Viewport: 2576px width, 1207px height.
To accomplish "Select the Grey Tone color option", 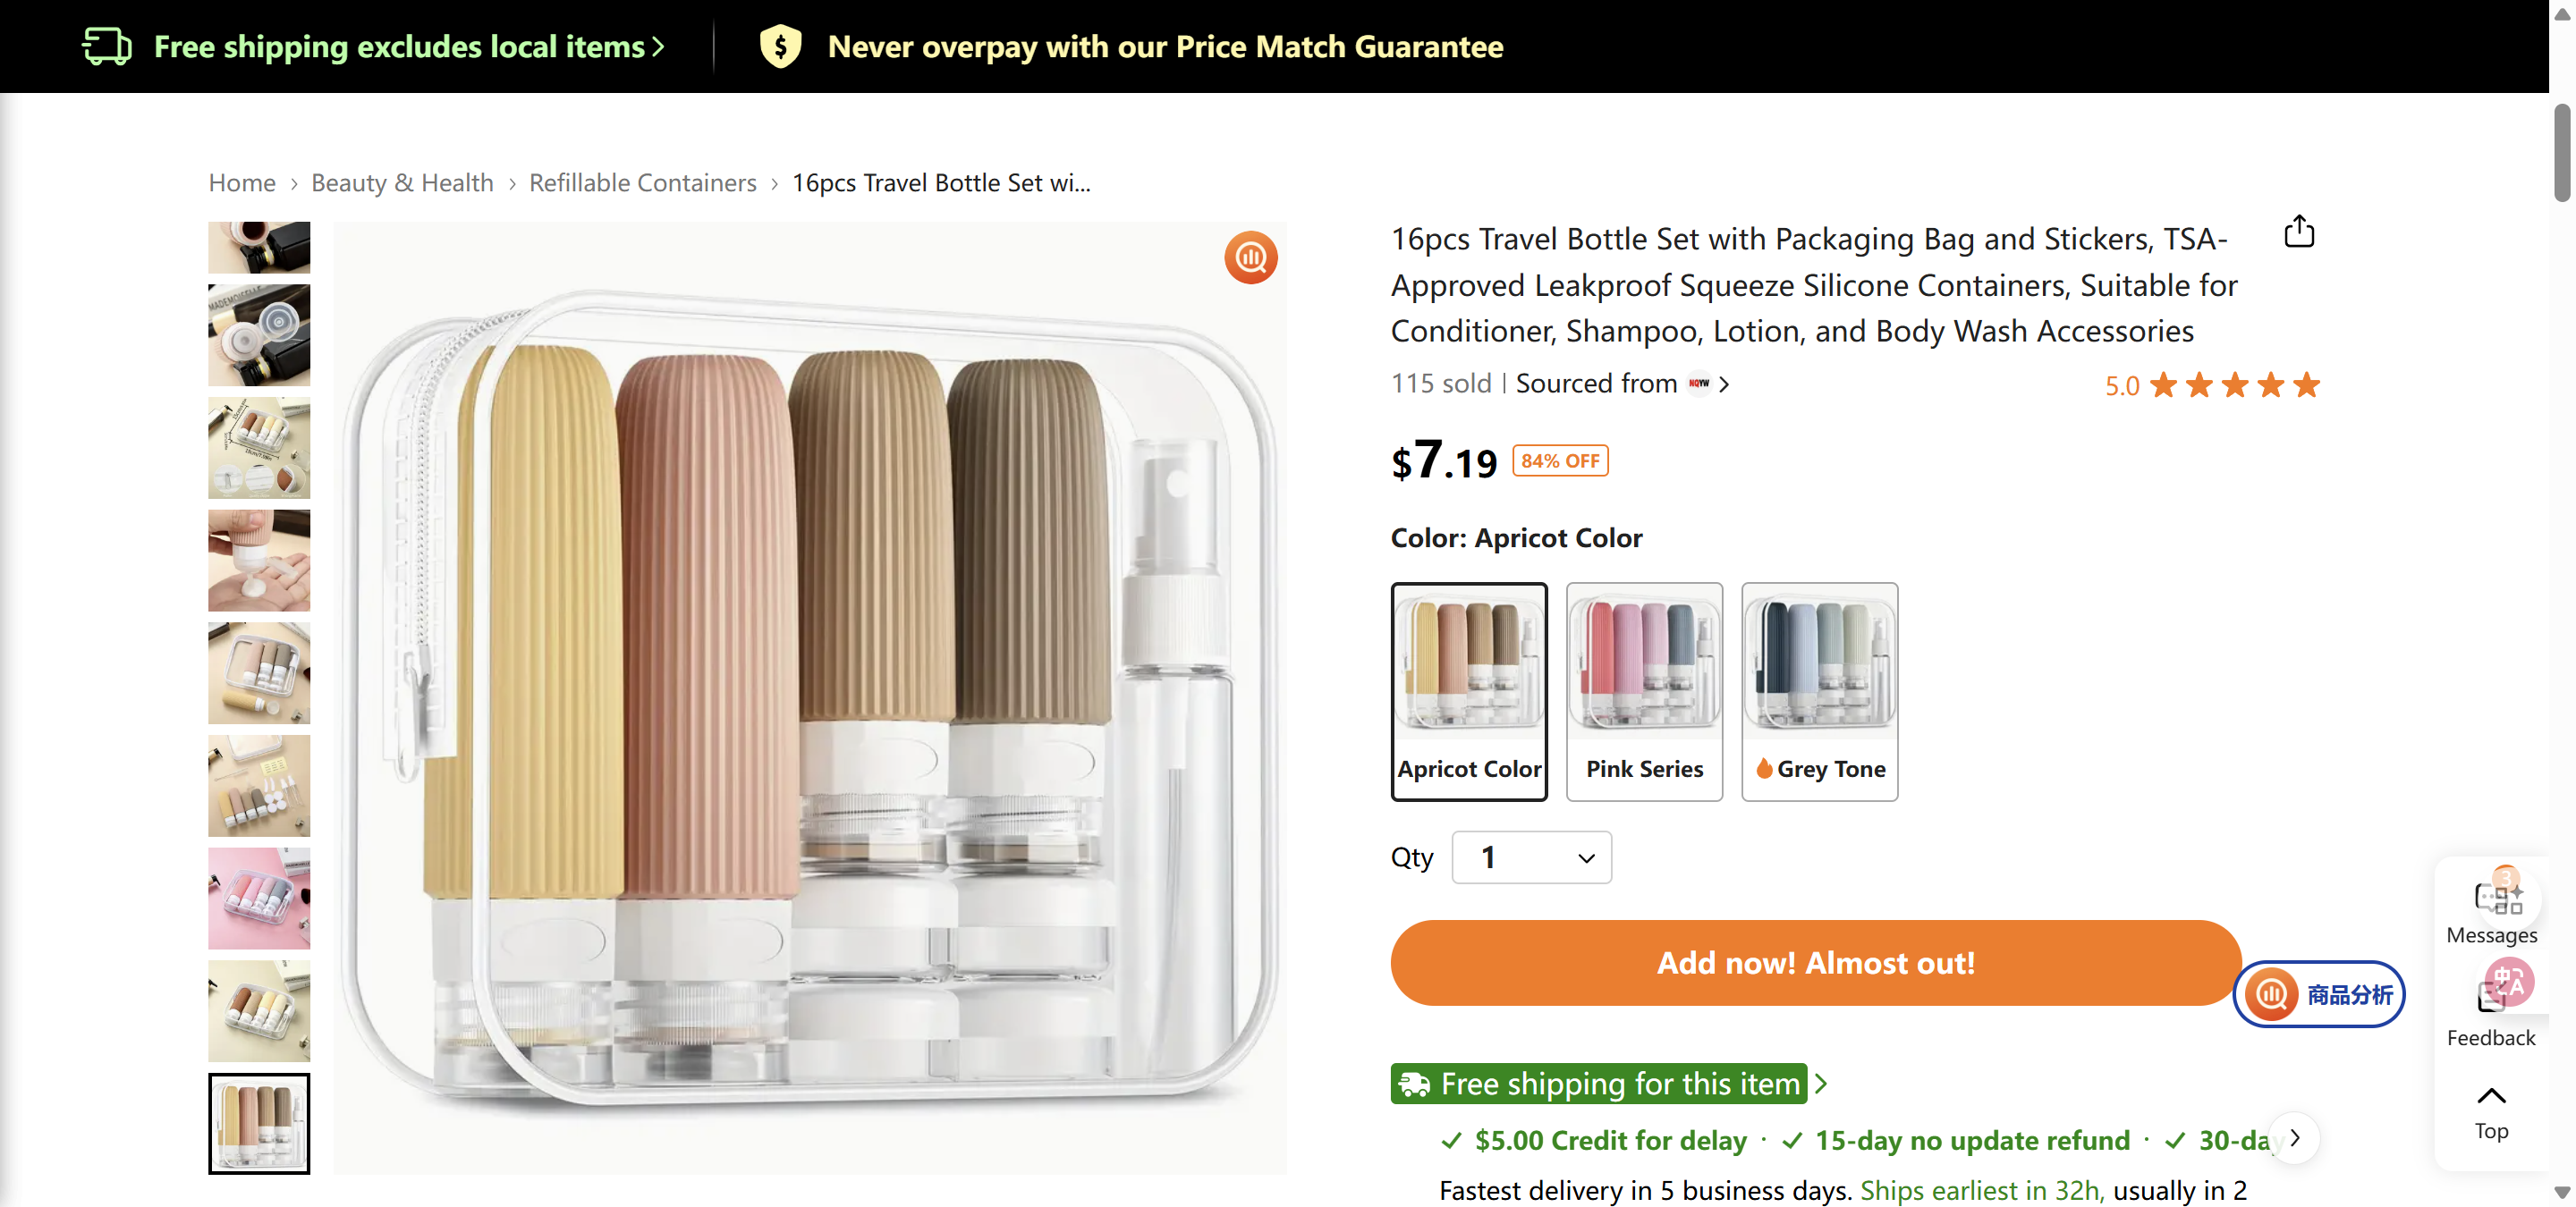I will (1818, 692).
